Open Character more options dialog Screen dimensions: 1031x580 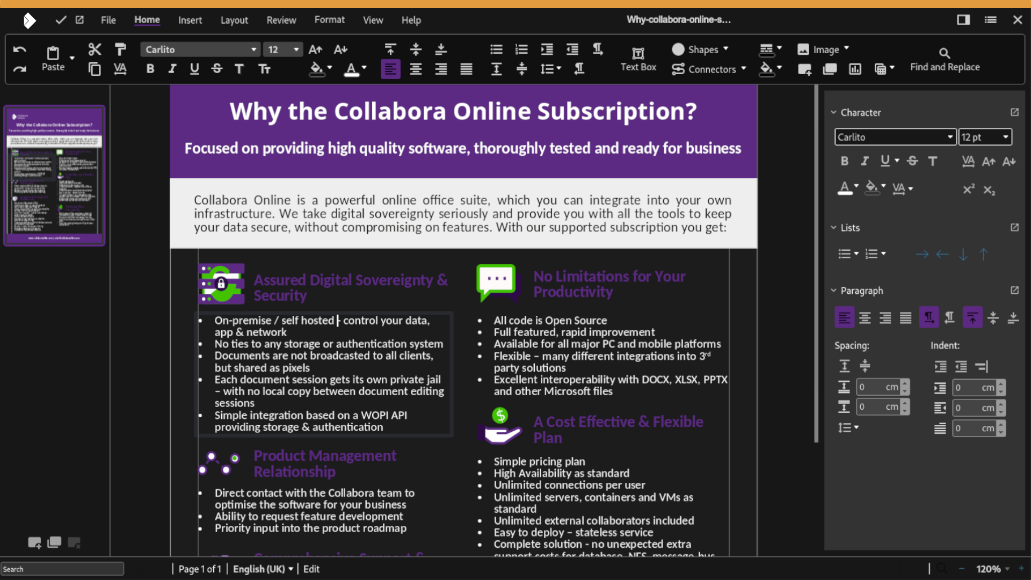click(1014, 112)
